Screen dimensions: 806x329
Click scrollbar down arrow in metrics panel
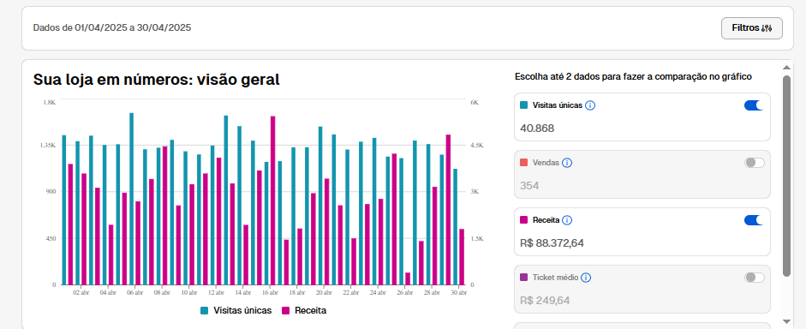coord(786,321)
